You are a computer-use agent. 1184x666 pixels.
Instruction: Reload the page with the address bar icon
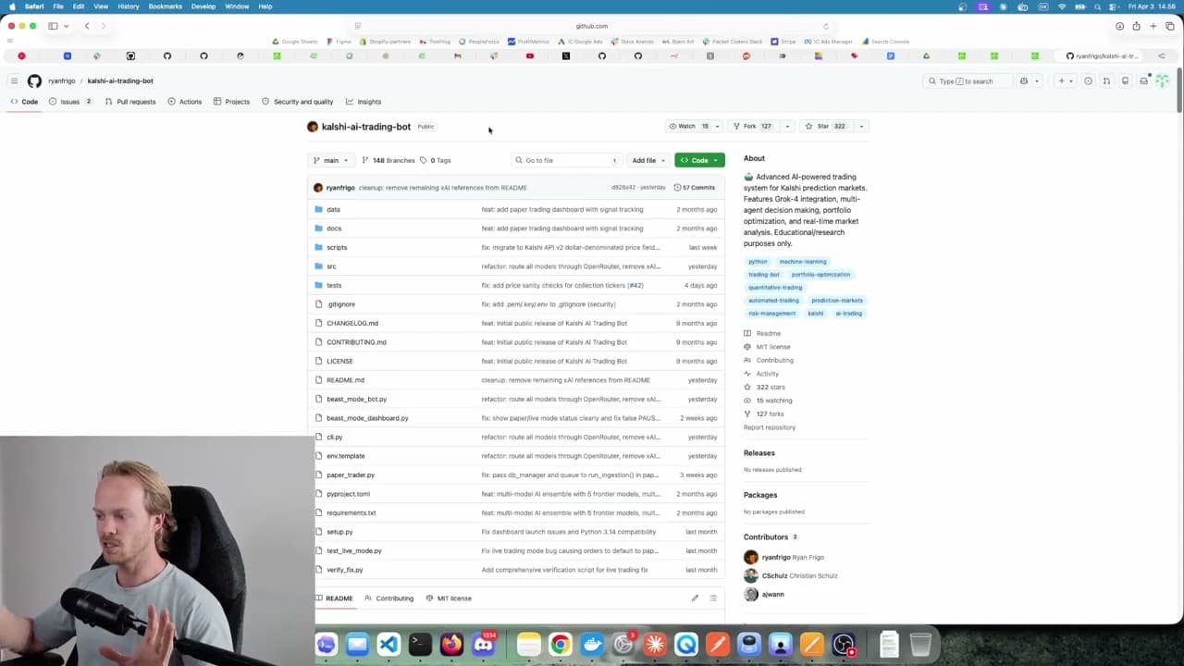pyautogui.click(x=826, y=26)
